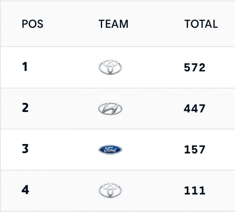Click position number 1
Viewport: 235px width, 212px height.
pyautogui.click(x=25, y=67)
